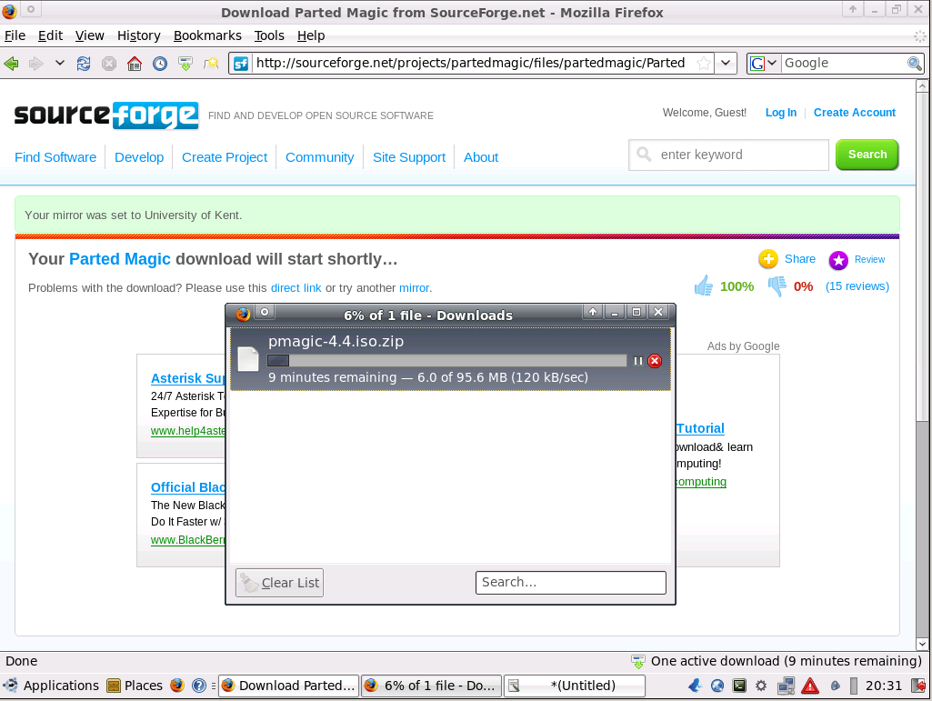The image size is (932, 701).
Task: Use the direct link for download
Action: (x=296, y=288)
